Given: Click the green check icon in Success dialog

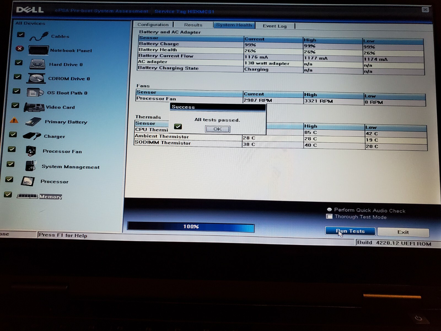Looking at the screenshot, I should (x=178, y=127).
